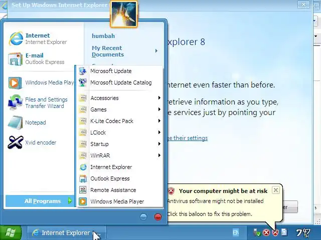This screenshot has width=321, height=240.
Task: Open Internet Explorer from pinned start menu
Action: (x=38, y=38)
